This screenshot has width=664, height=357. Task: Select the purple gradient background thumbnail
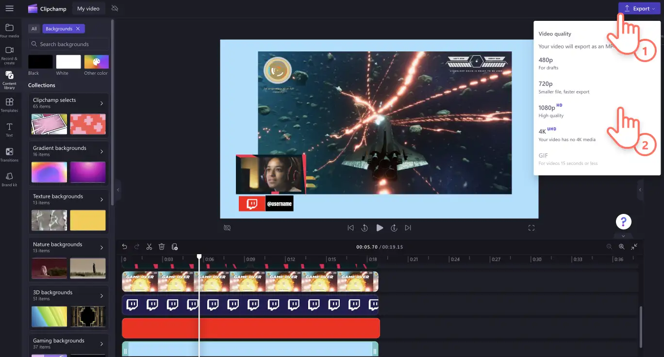[x=88, y=172]
